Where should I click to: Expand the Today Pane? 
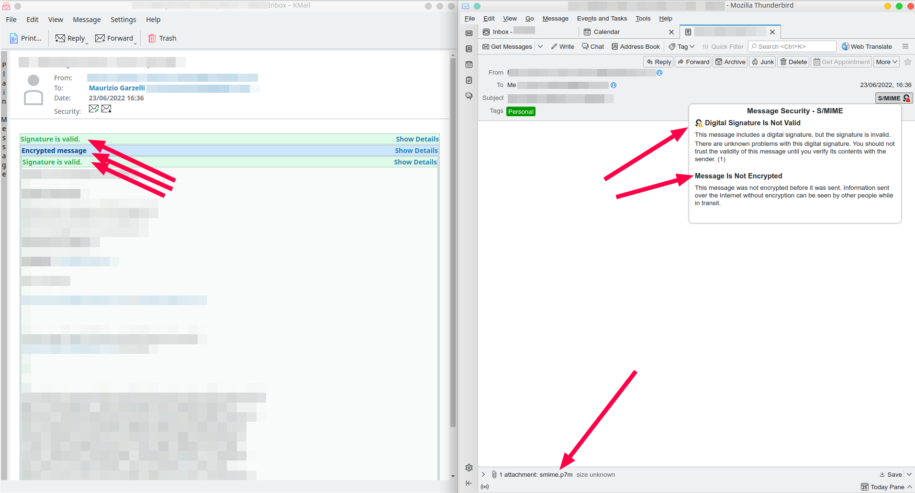pos(887,487)
